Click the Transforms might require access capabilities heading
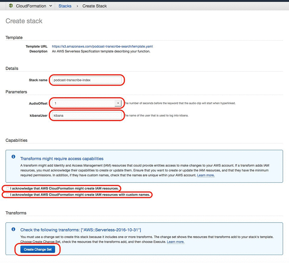289x263 pixels. coord(62,159)
